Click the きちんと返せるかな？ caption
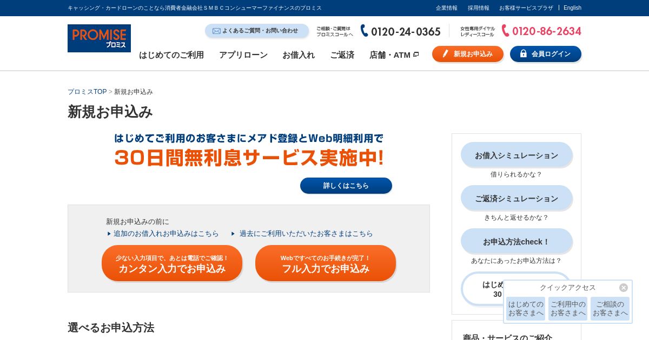The width and height of the screenshot is (649, 340). [x=516, y=217]
